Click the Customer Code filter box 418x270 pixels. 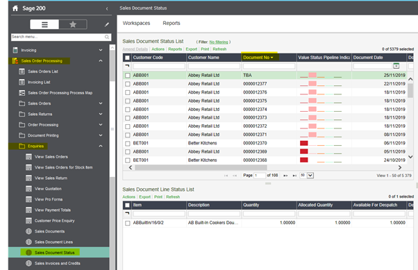(x=159, y=66)
